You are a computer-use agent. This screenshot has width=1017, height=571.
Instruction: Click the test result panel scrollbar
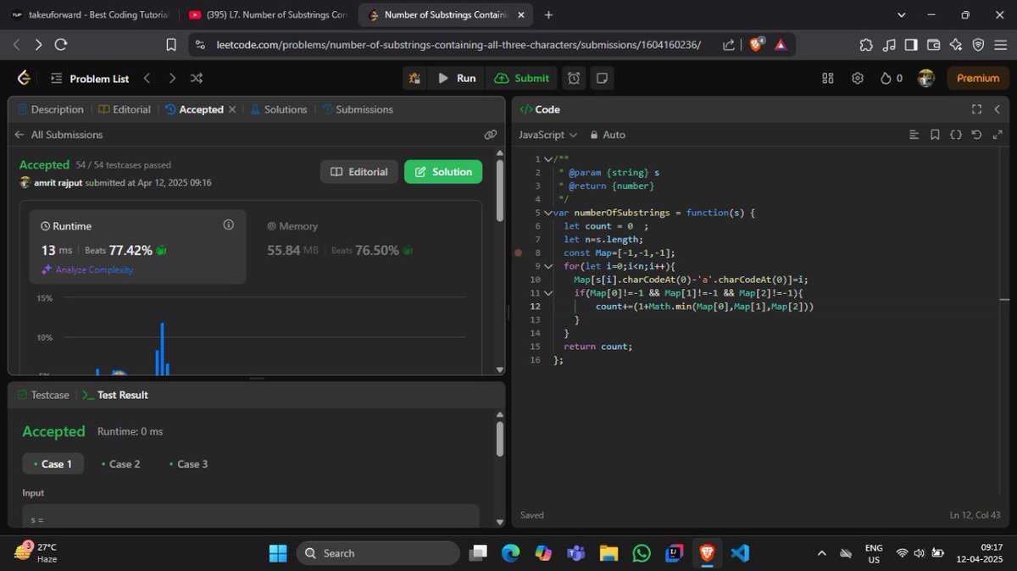pyautogui.click(x=500, y=439)
